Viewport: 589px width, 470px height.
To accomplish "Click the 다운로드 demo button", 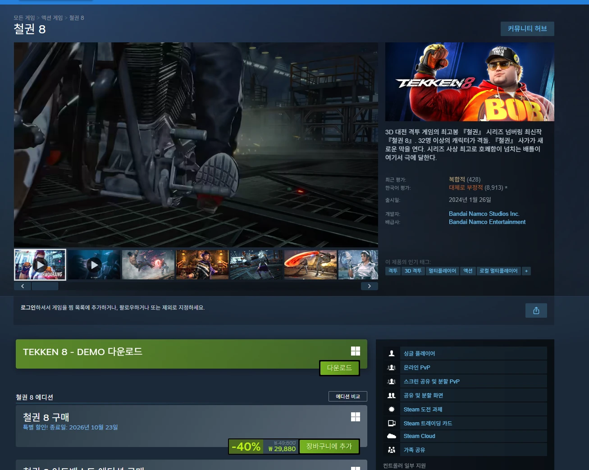I will coord(339,368).
